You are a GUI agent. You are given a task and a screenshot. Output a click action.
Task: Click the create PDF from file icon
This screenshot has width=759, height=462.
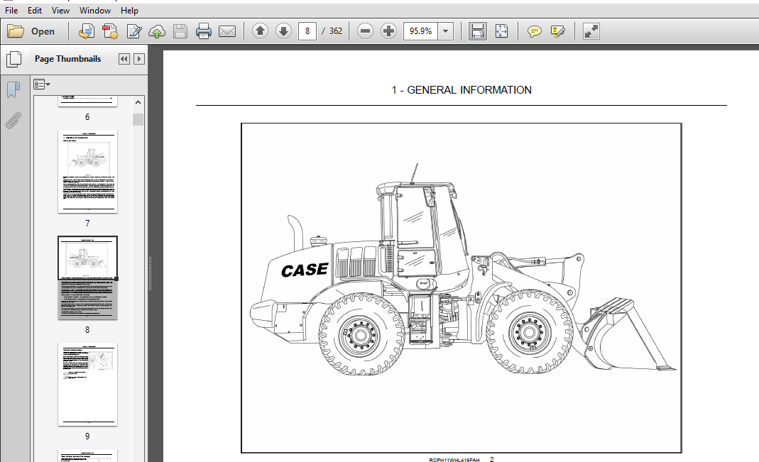(86, 31)
